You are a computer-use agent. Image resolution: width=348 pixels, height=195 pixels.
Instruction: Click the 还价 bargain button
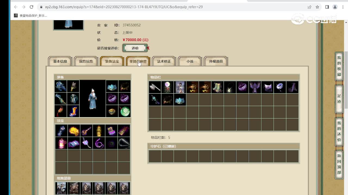pos(135,48)
